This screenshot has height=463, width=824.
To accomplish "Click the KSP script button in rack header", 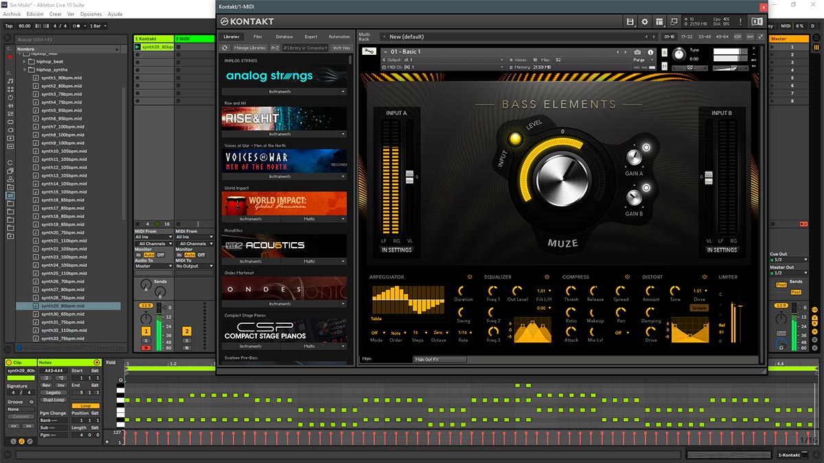I will click(738, 36).
